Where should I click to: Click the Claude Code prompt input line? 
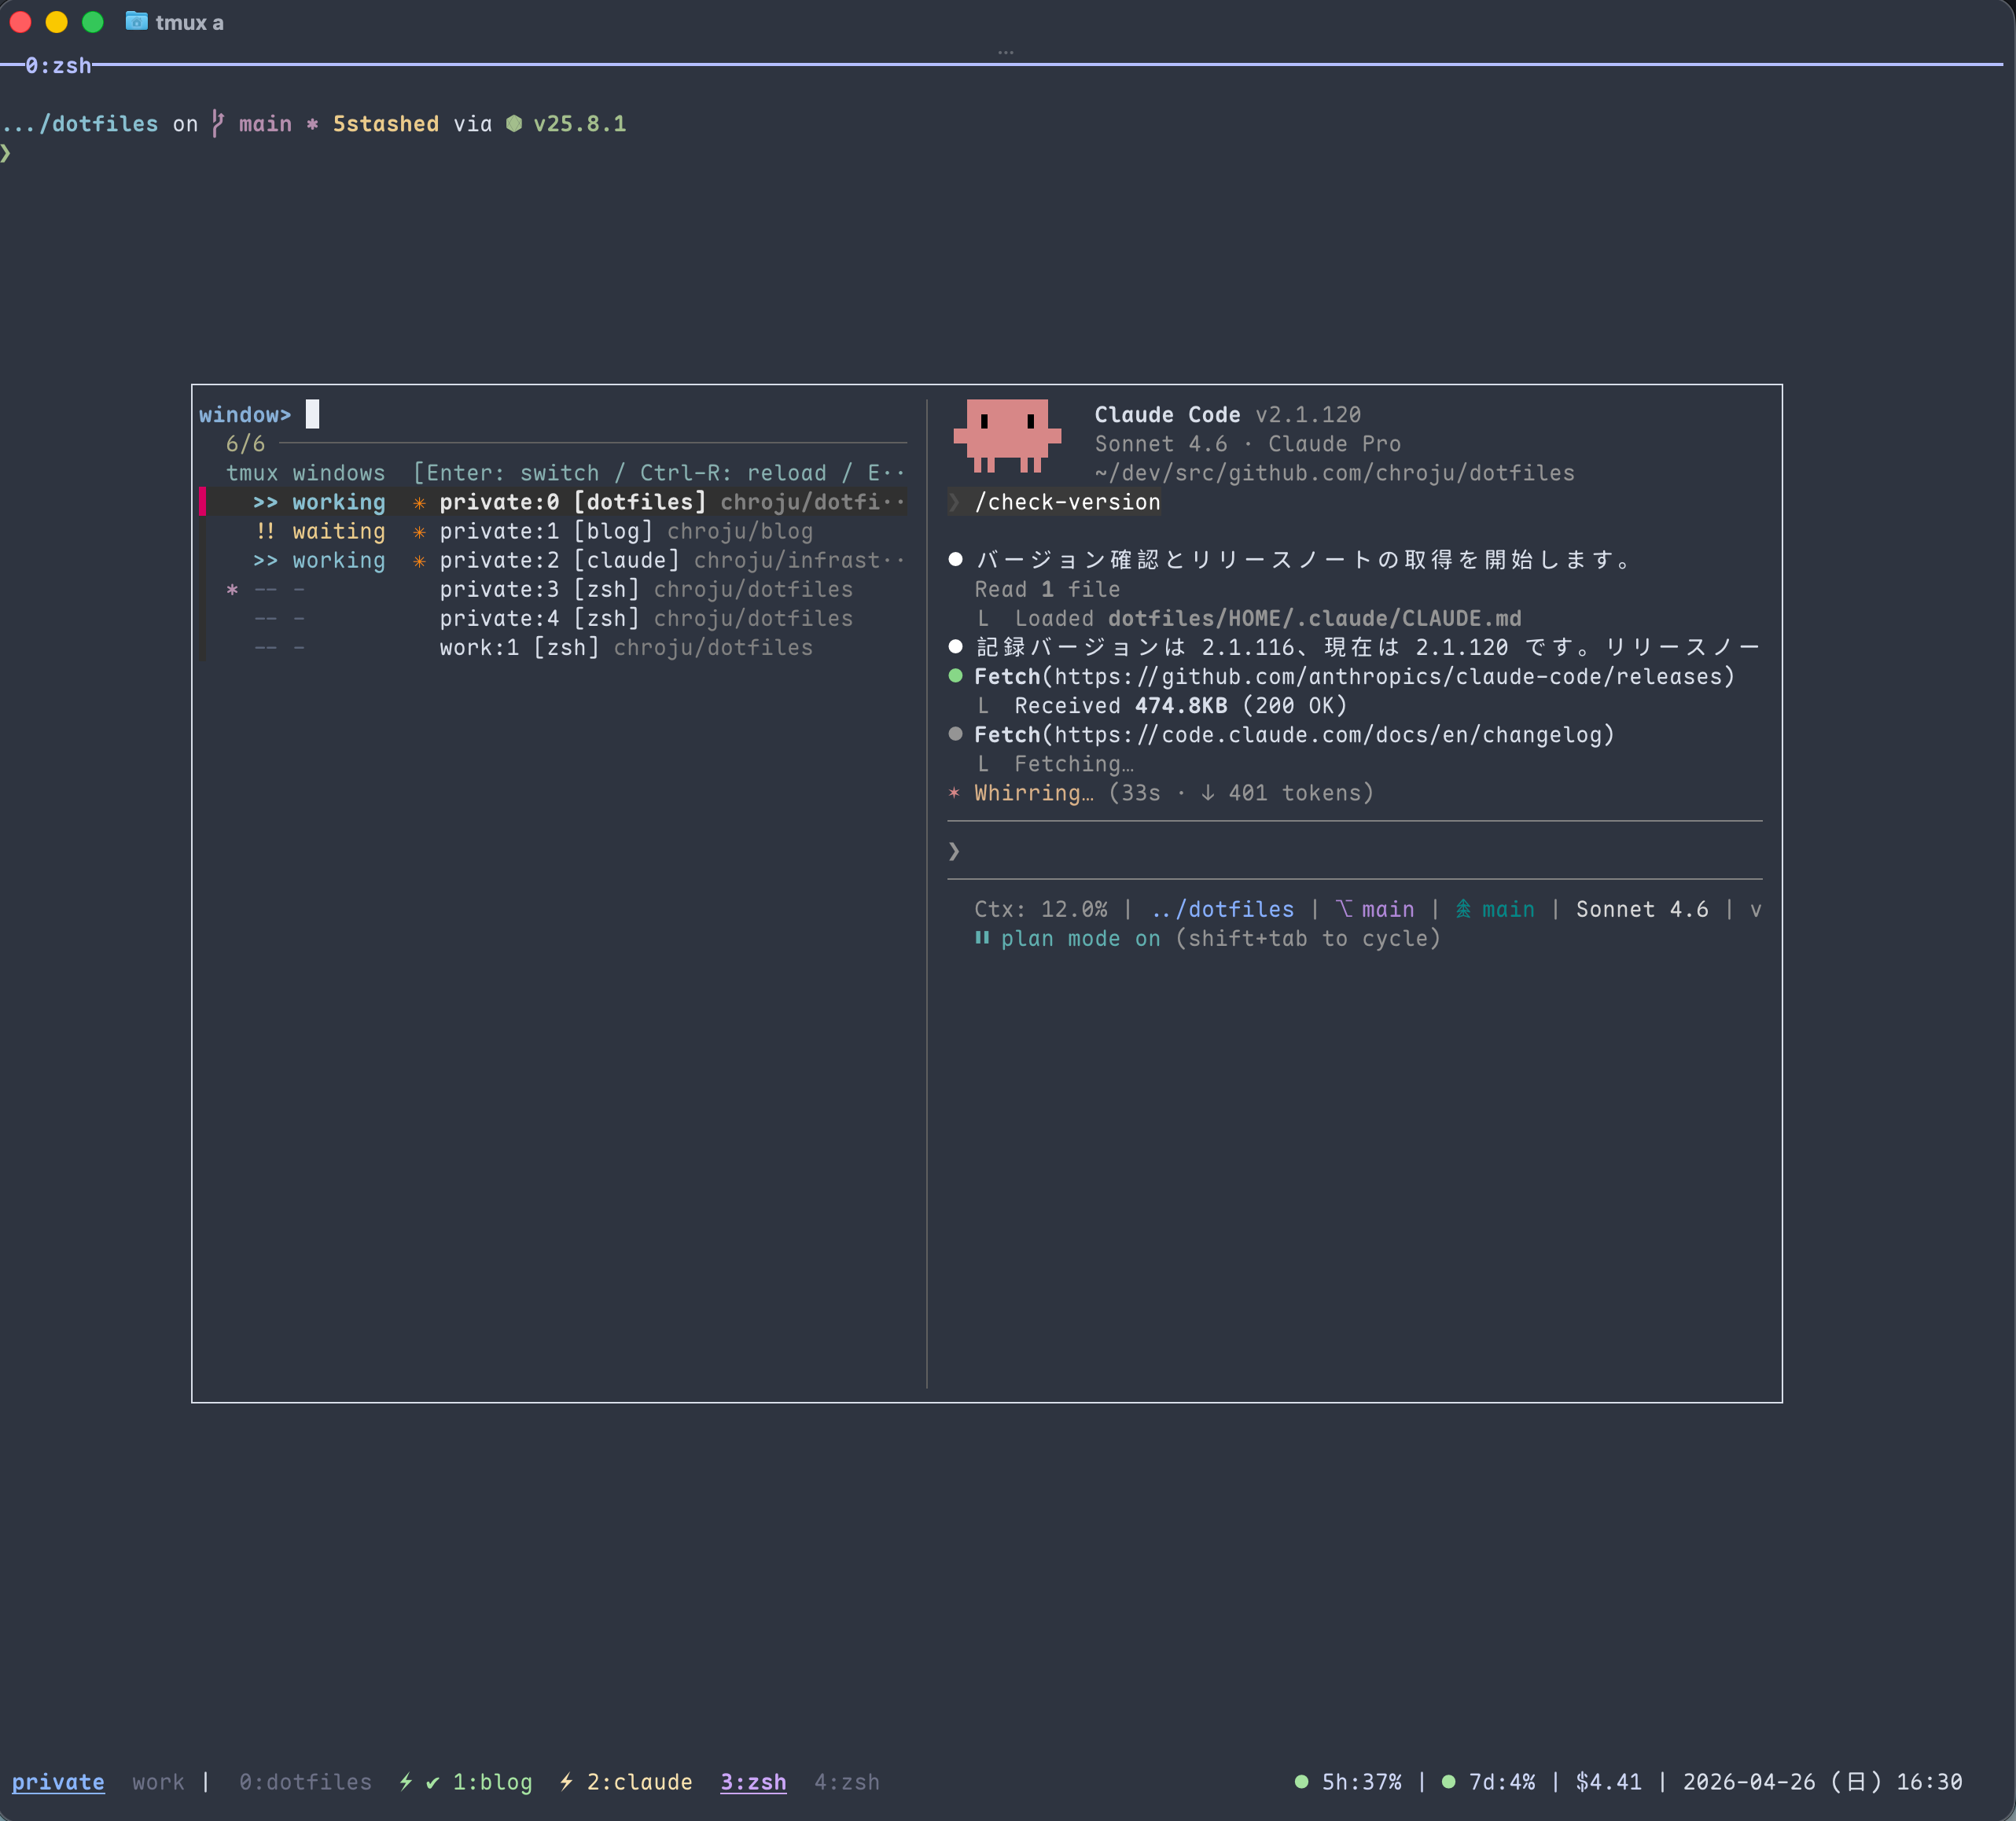pyautogui.click(x=1354, y=851)
